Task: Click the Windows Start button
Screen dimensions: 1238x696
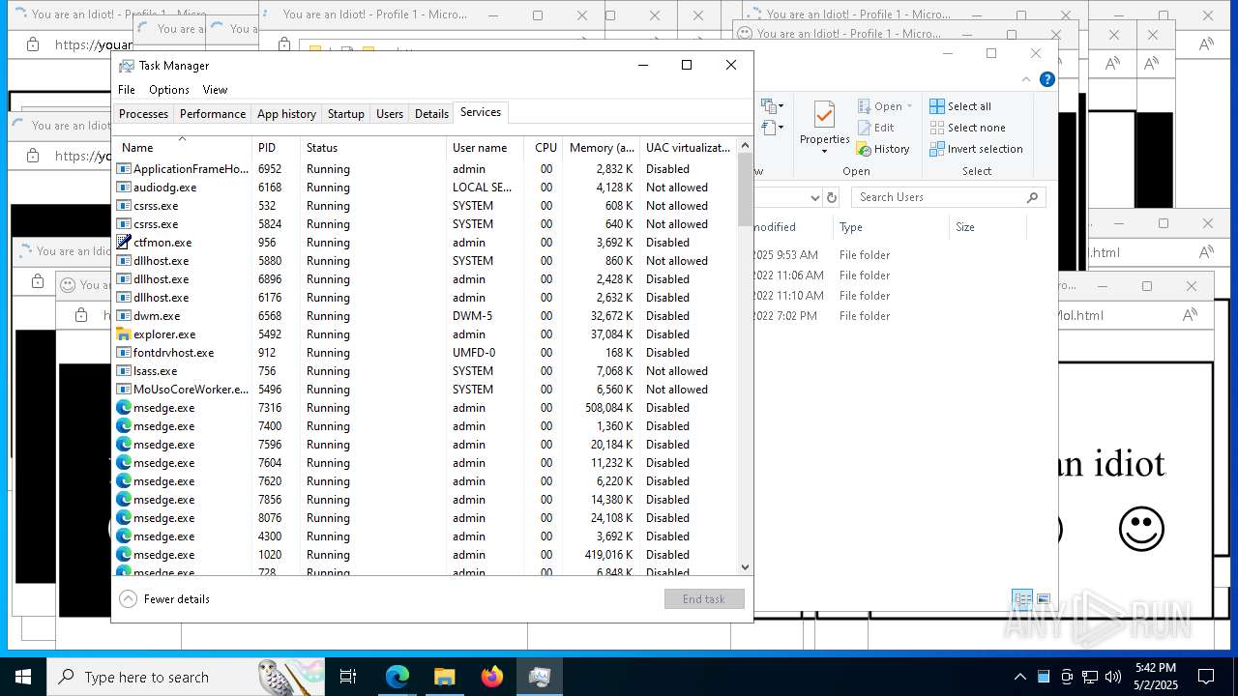Action: (23, 677)
